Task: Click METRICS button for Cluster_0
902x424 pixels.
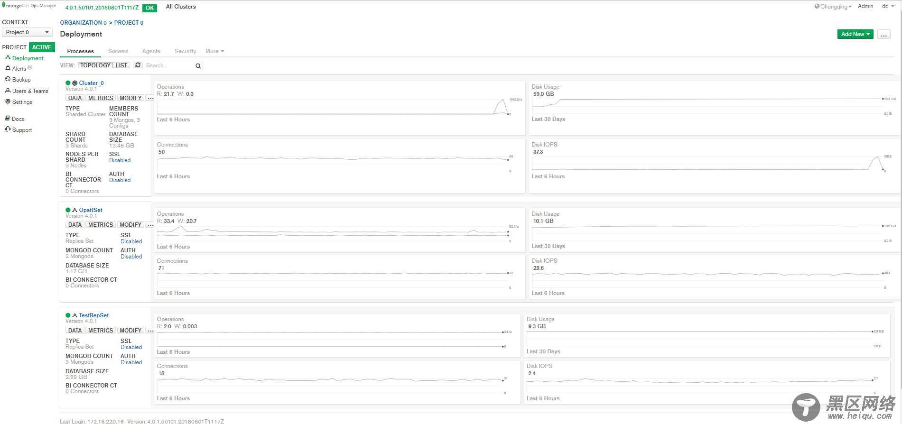Action: (101, 98)
